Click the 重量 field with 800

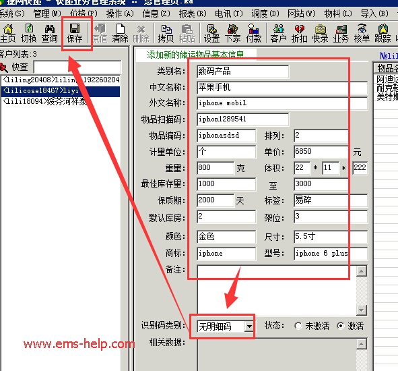215,168
